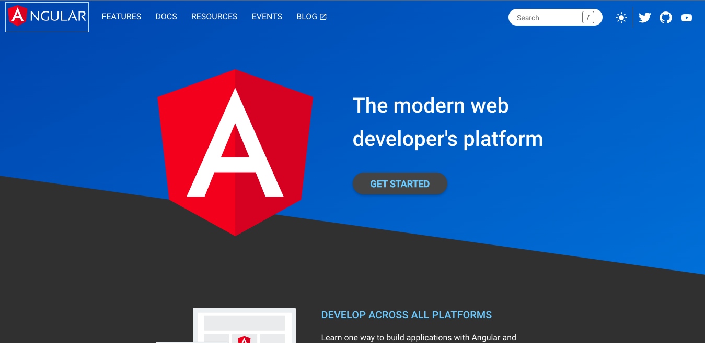Click the modern web developer's platform headline
Screen dimensions: 705x343
coord(447,122)
